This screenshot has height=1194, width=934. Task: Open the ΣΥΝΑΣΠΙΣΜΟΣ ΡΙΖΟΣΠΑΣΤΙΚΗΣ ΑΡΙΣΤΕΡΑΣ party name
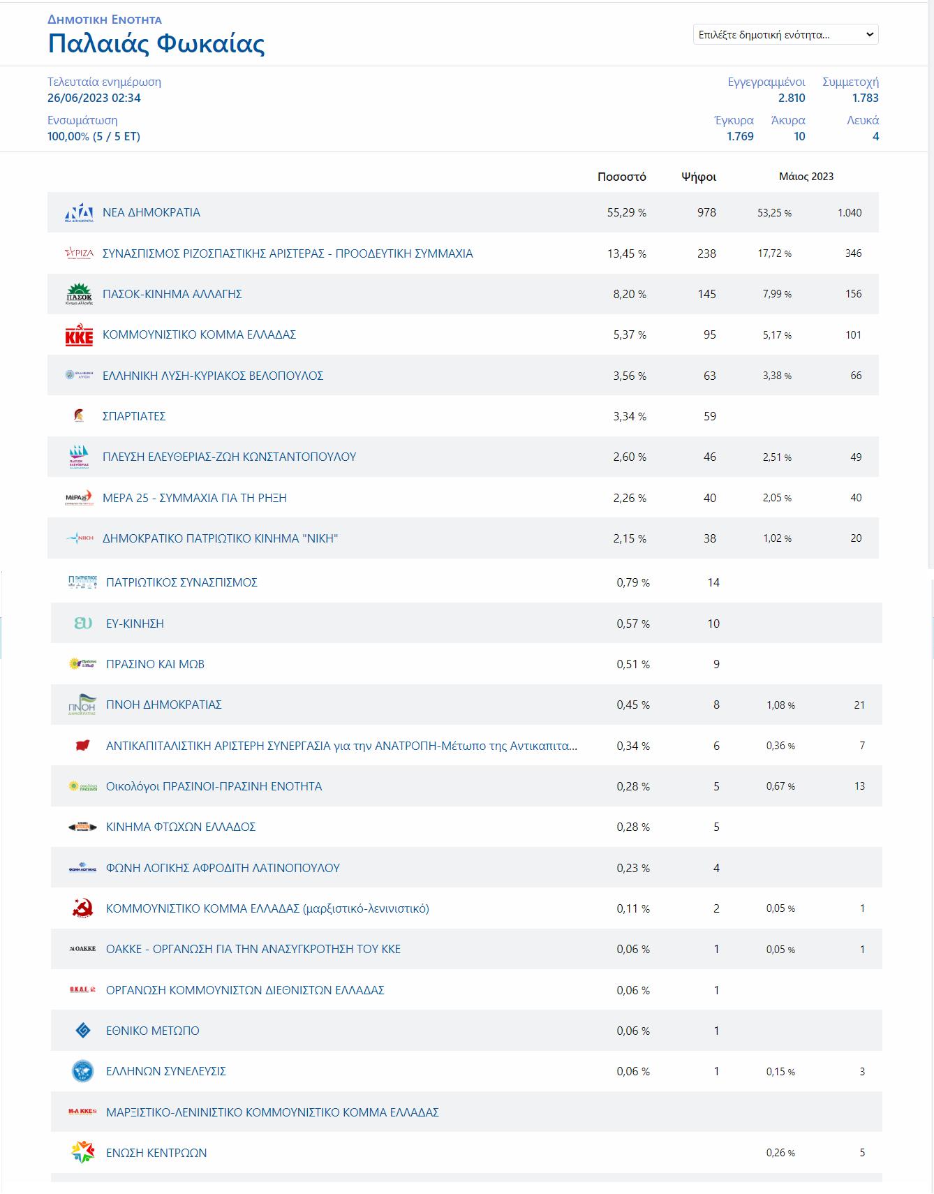tap(288, 253)
